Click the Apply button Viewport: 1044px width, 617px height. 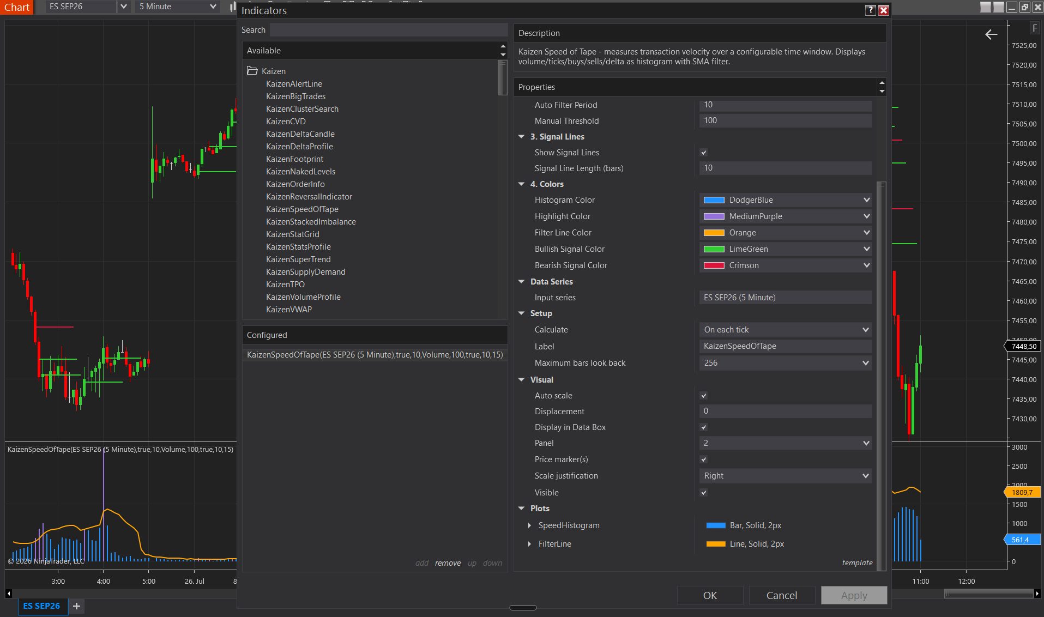(x=854, y=595)
